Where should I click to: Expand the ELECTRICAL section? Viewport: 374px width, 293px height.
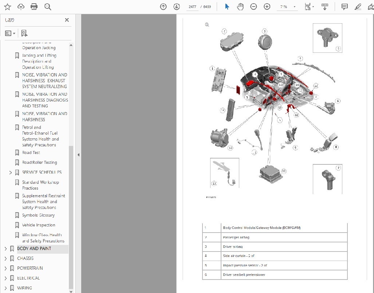coord(5,278)
